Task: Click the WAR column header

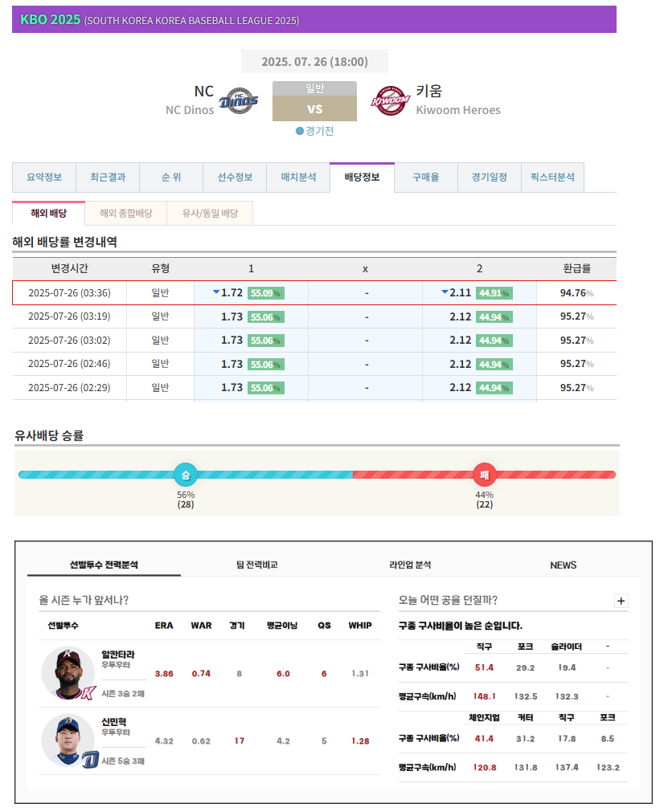Action: pyautogui.click(x=201, y=626)
